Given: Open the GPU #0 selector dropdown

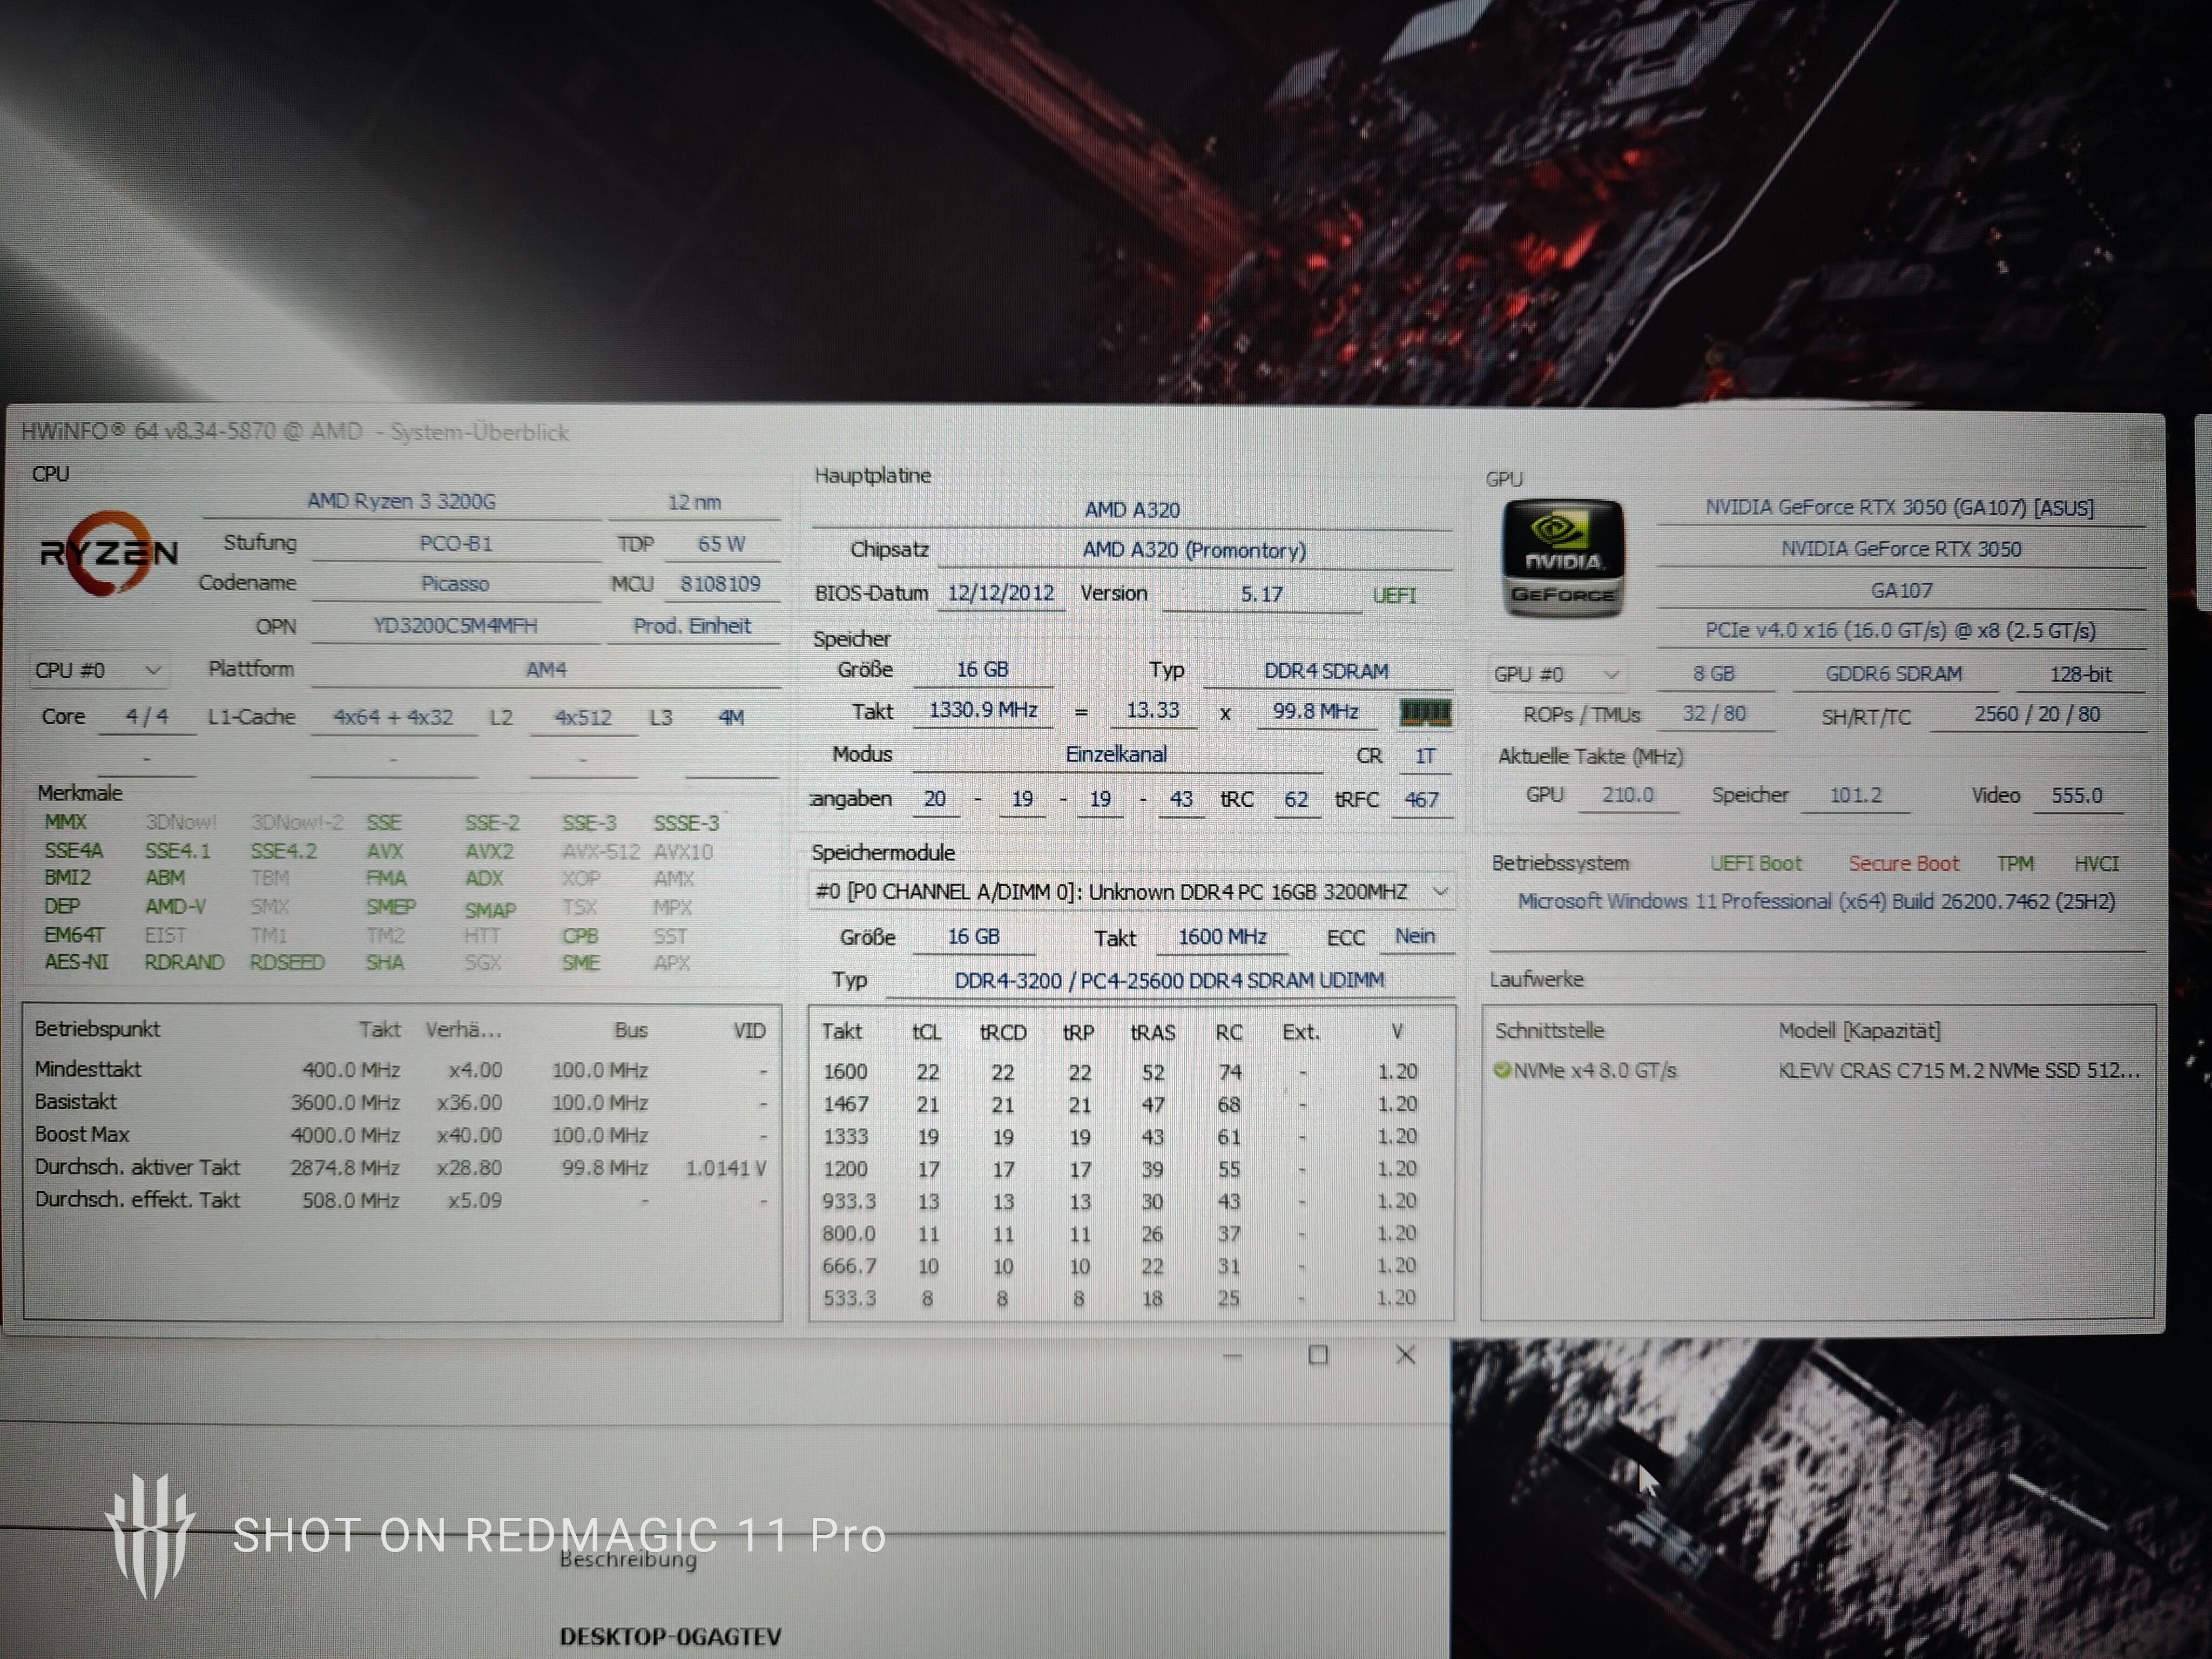Looking at the screenshot, I should point(1556,675).
